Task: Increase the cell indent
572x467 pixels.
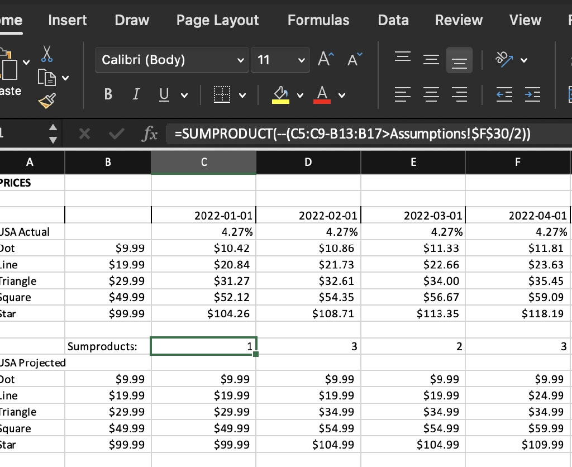Action: (532, 94)
